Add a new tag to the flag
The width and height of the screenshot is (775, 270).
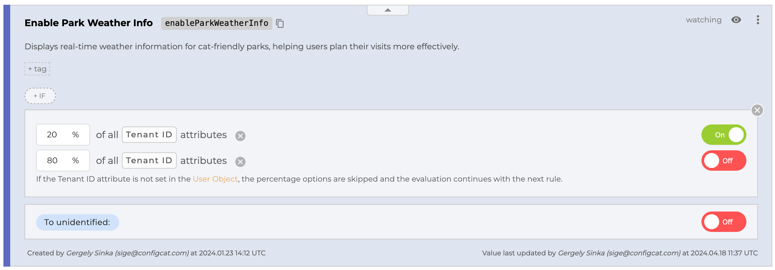[37, 69]
